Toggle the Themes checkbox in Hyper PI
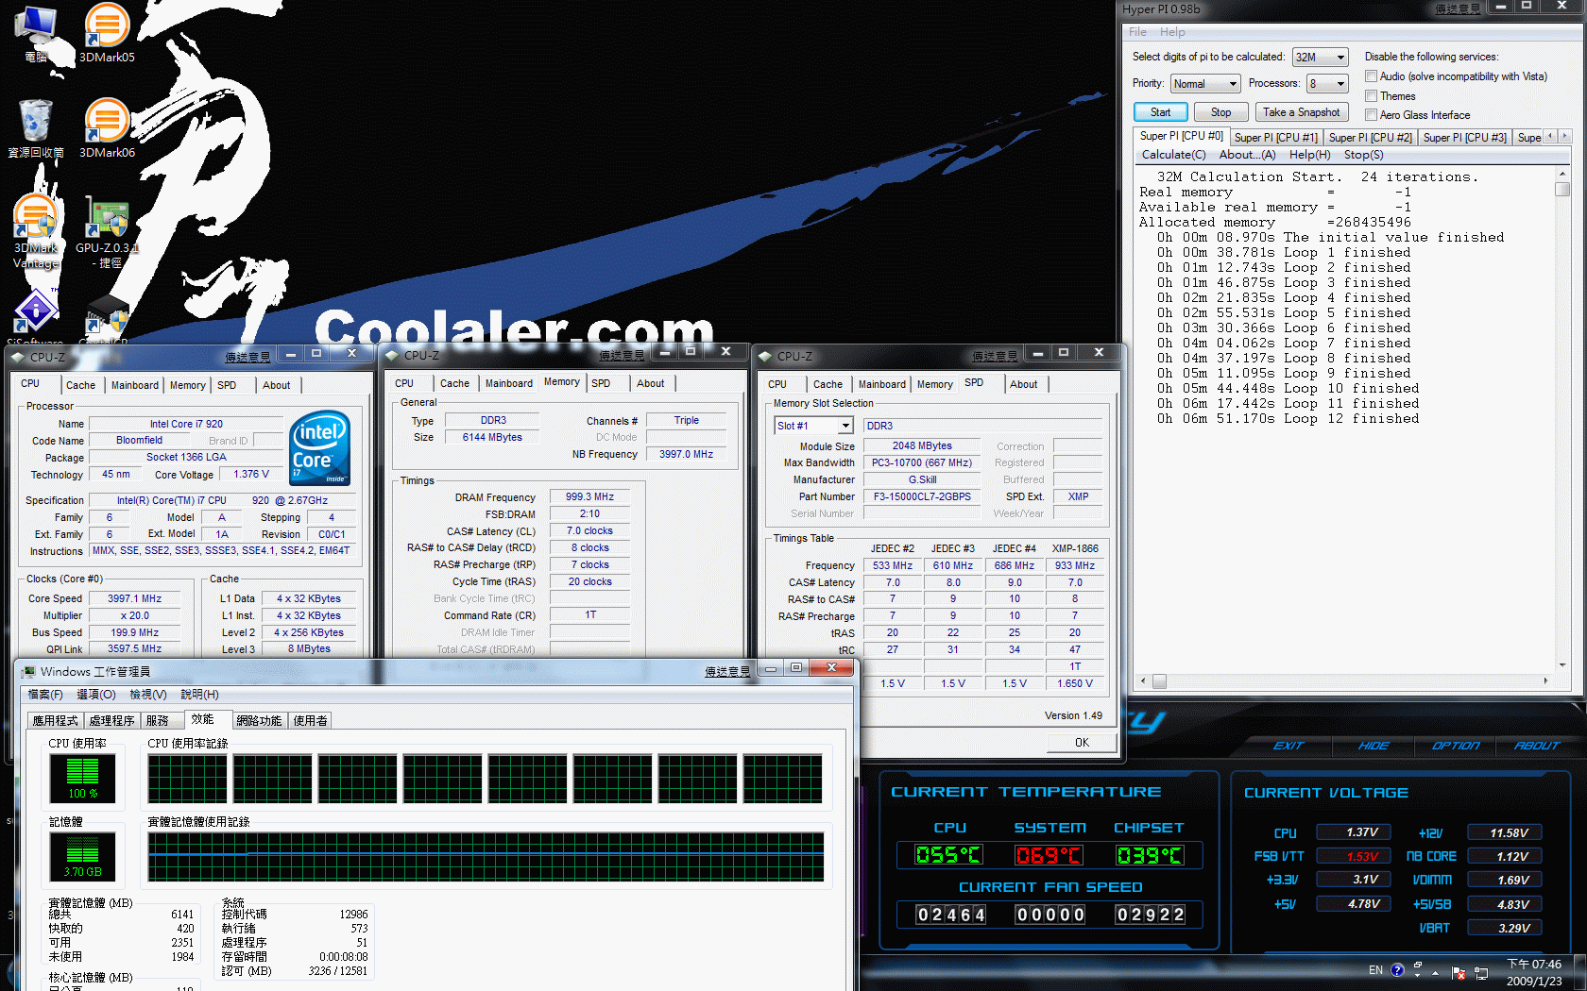 click(1371, 96)
